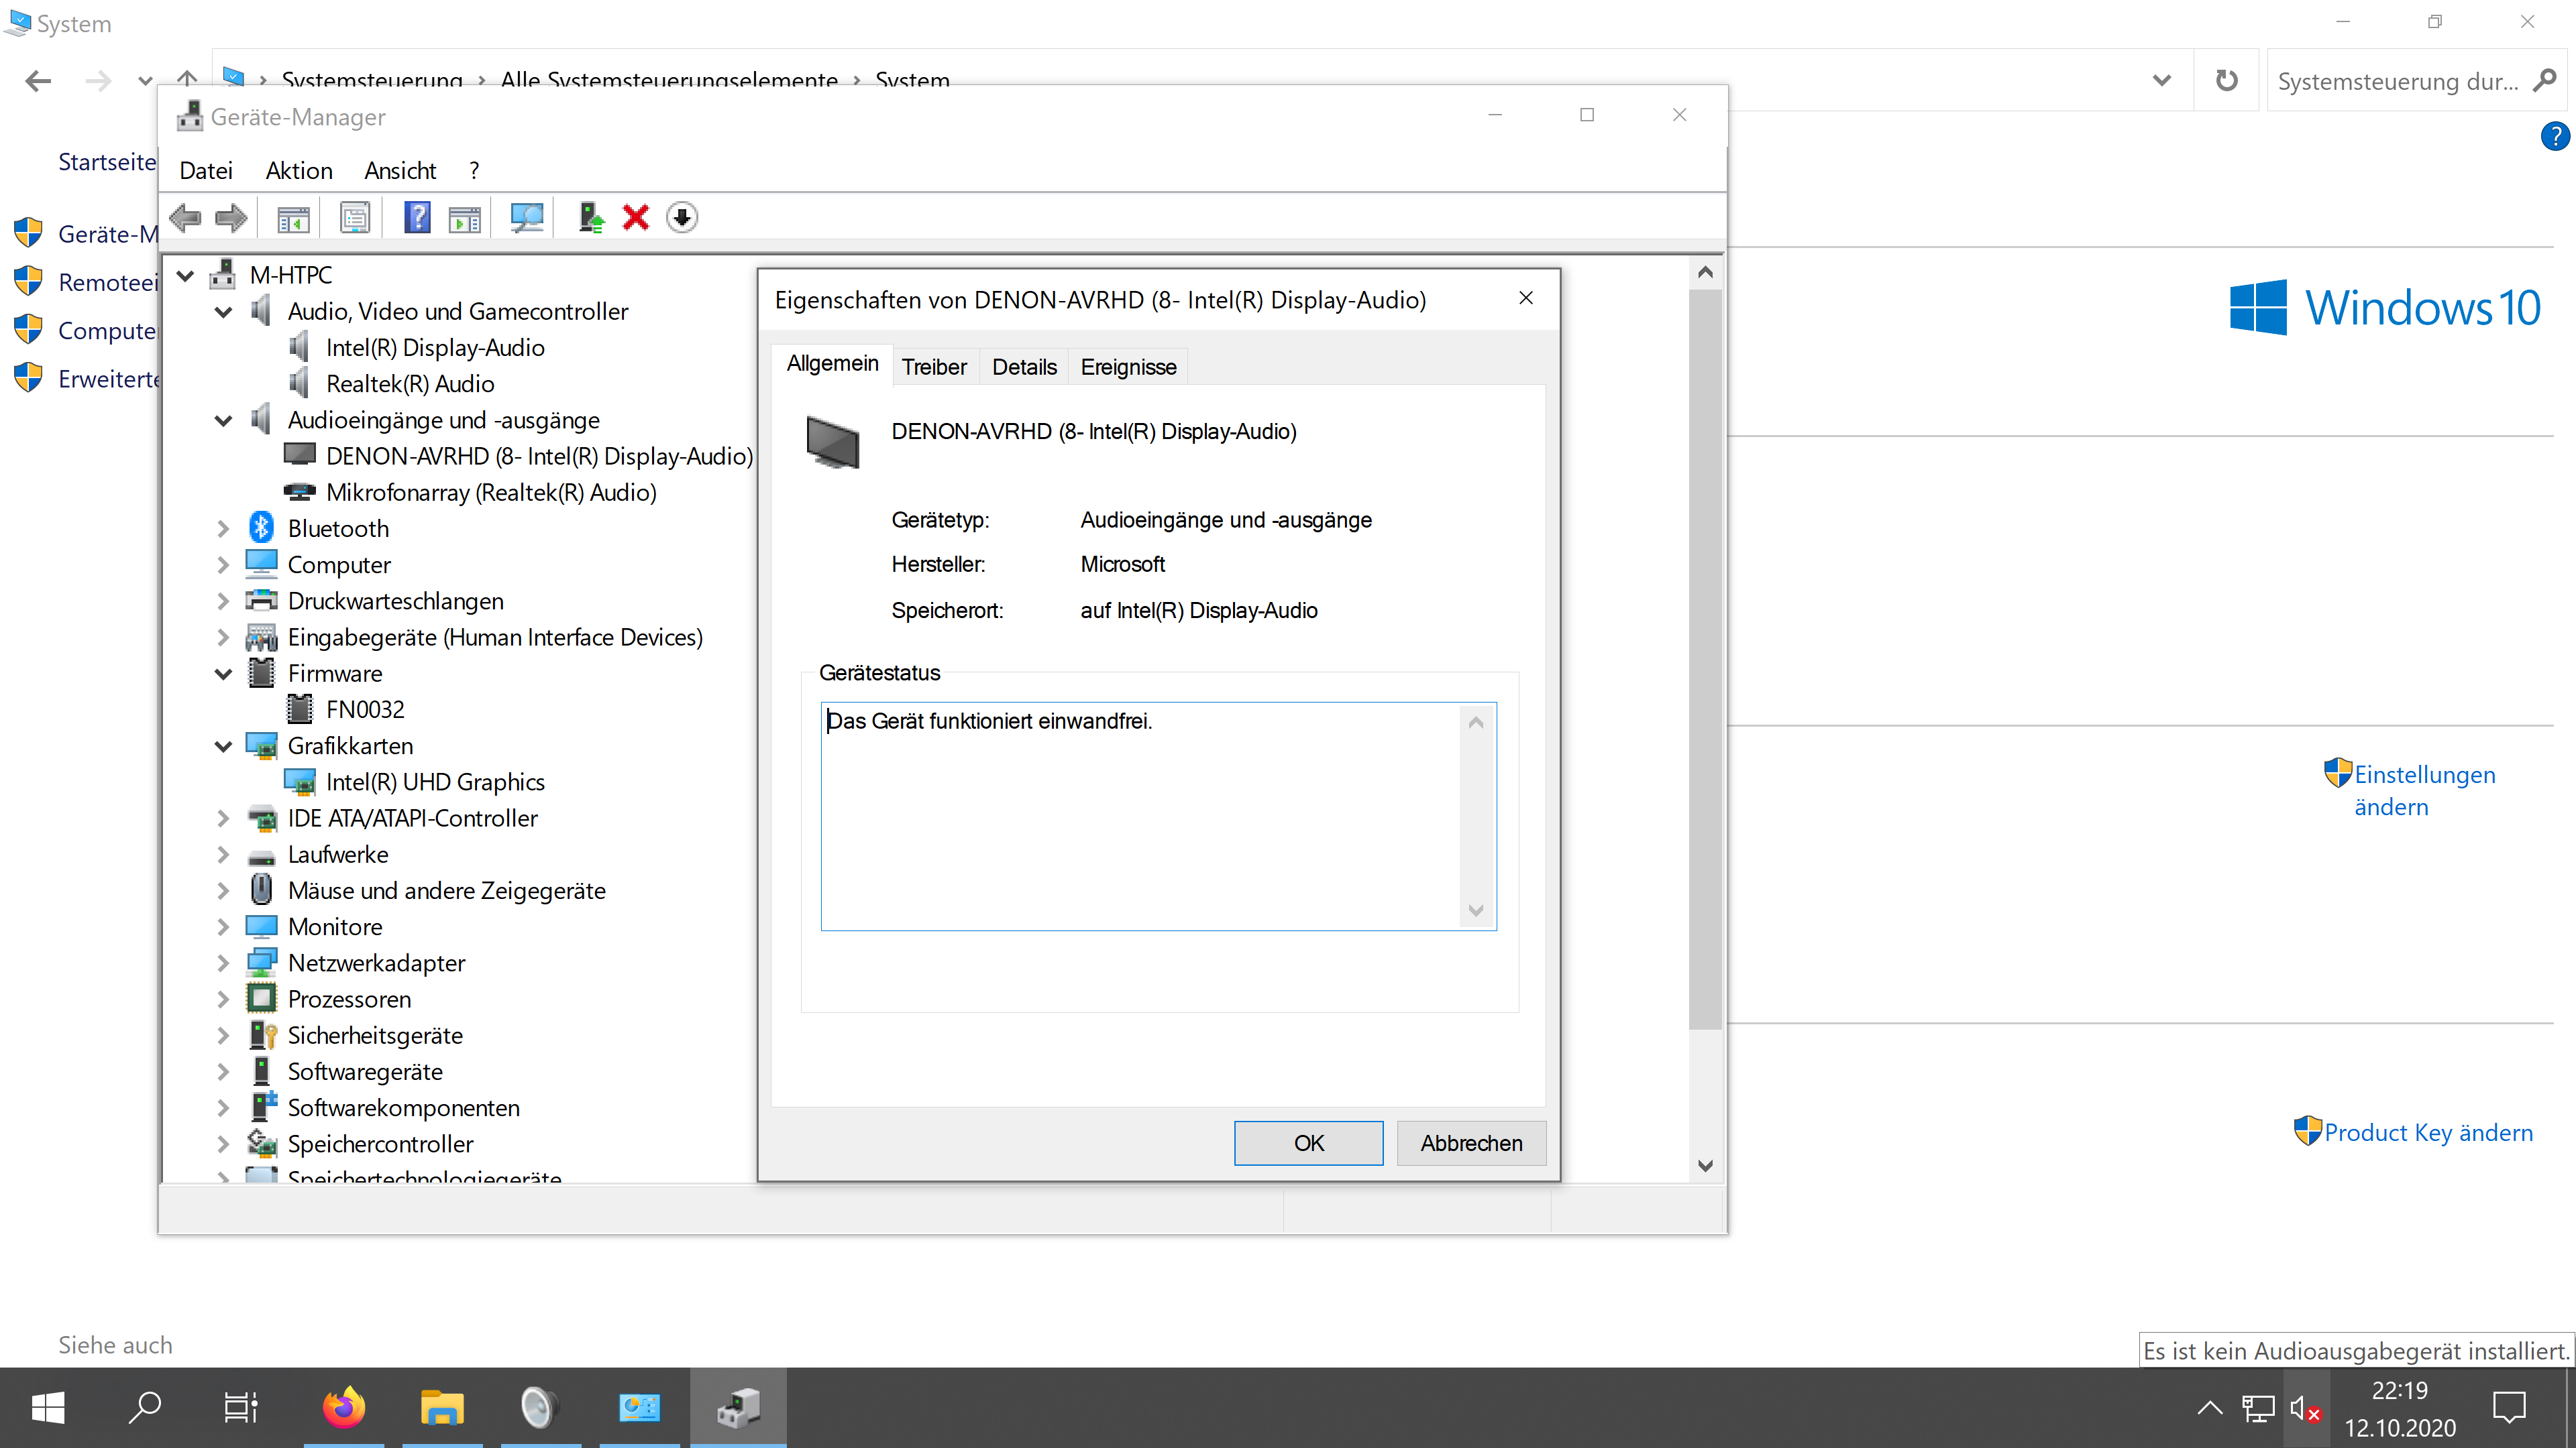Expand the Bluetooth category
Image resolution: width=2576 pixels, height=1448 pixels.
coord(223,529)
